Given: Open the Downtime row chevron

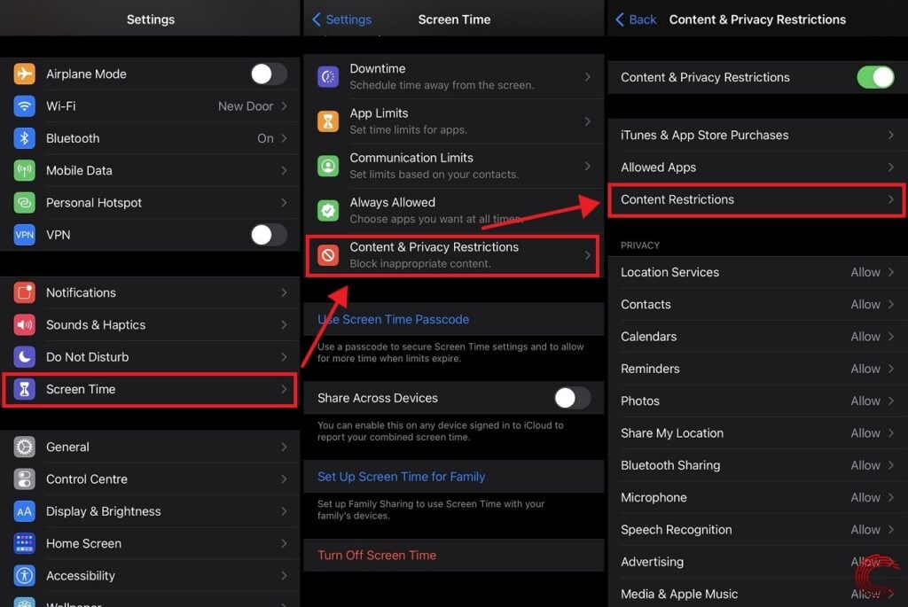Looking at the screenshot, I should 588,76.
